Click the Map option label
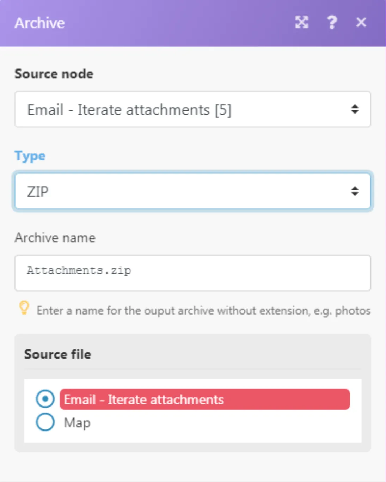 point(77,422)
